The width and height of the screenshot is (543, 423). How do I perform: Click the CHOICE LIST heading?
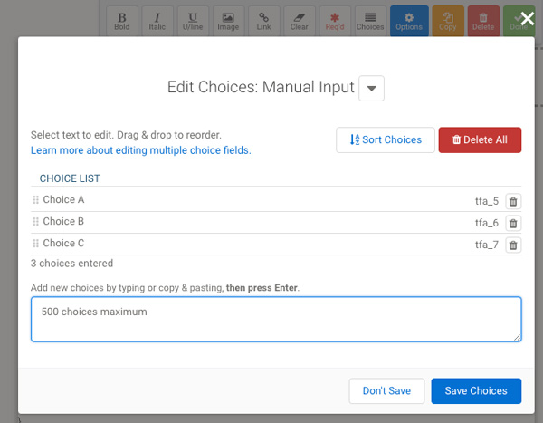point(70,178)
